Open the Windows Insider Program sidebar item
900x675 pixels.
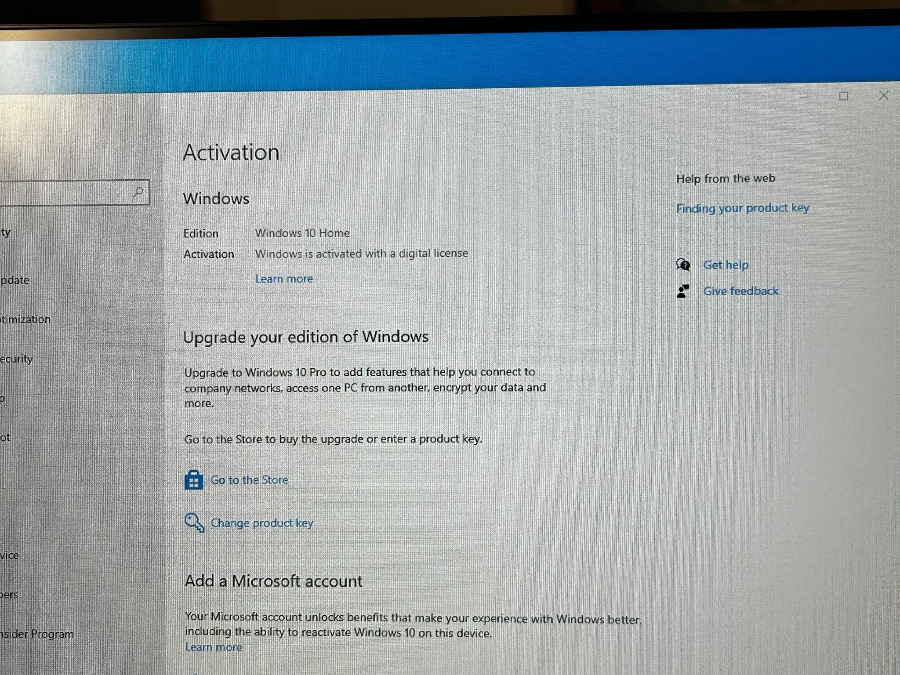click(x=37, y=634)
